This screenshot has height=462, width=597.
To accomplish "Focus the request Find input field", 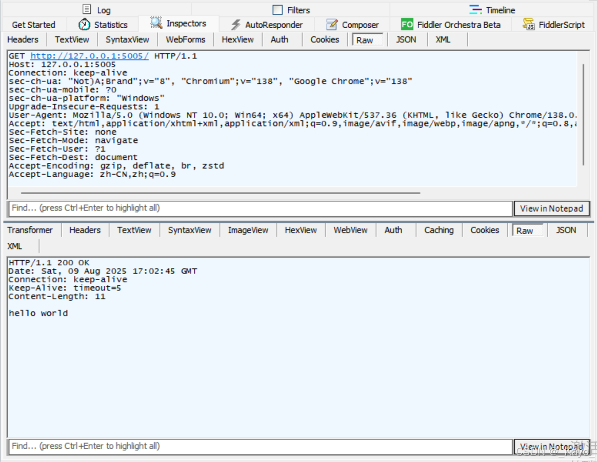I will (x=261, y=208).
